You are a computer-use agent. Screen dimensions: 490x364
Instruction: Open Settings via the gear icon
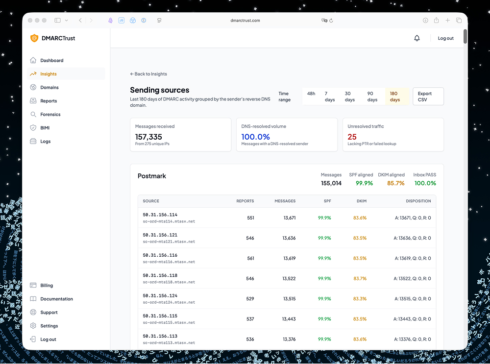[x=33, y=325]
